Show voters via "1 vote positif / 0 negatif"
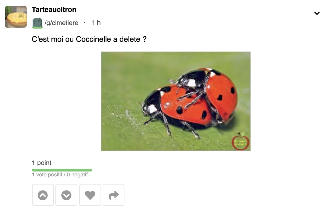 [60, 175]
